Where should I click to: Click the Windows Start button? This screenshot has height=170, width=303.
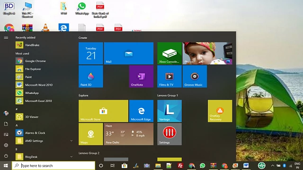6,166
